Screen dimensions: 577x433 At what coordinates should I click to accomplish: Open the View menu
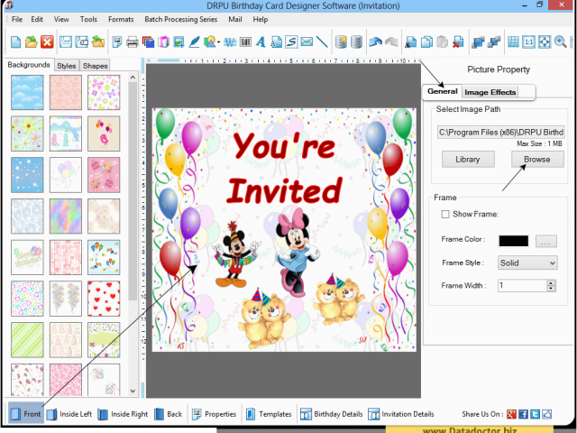click(61, 19)
